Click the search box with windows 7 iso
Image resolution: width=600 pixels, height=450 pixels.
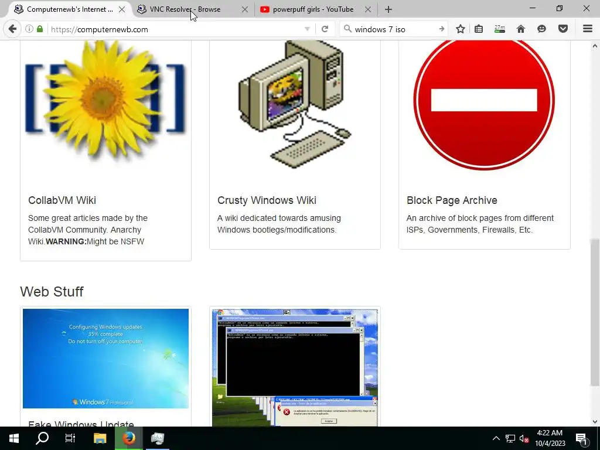394,29
